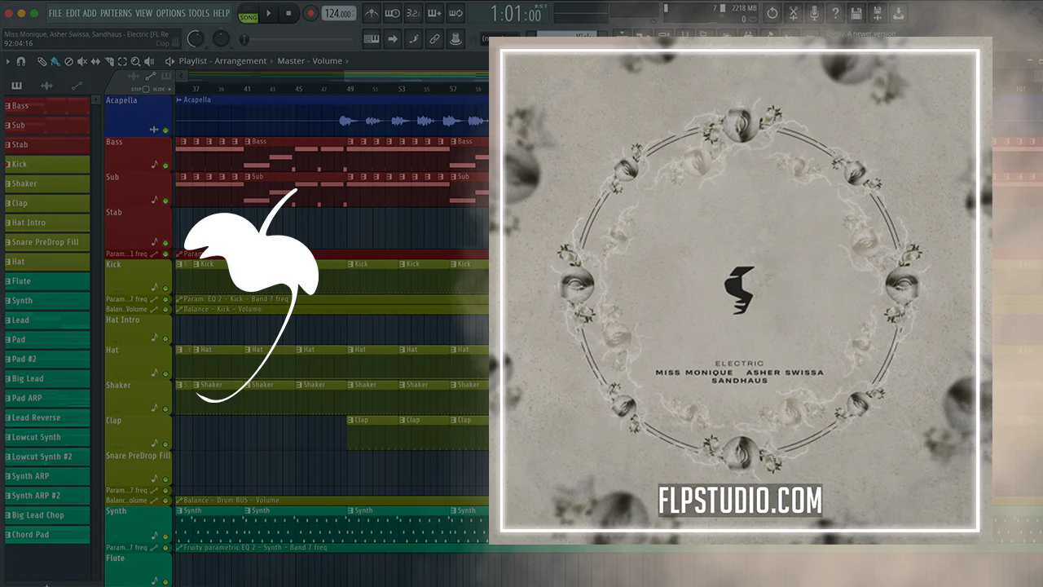Open the HELP menu
The image size is (1043, 587).
(221, 14)
